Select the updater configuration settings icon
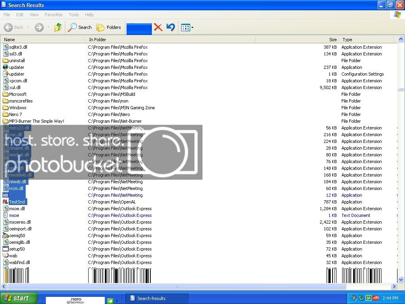Viewport: 405px width, 304px height. coord(6,74)
